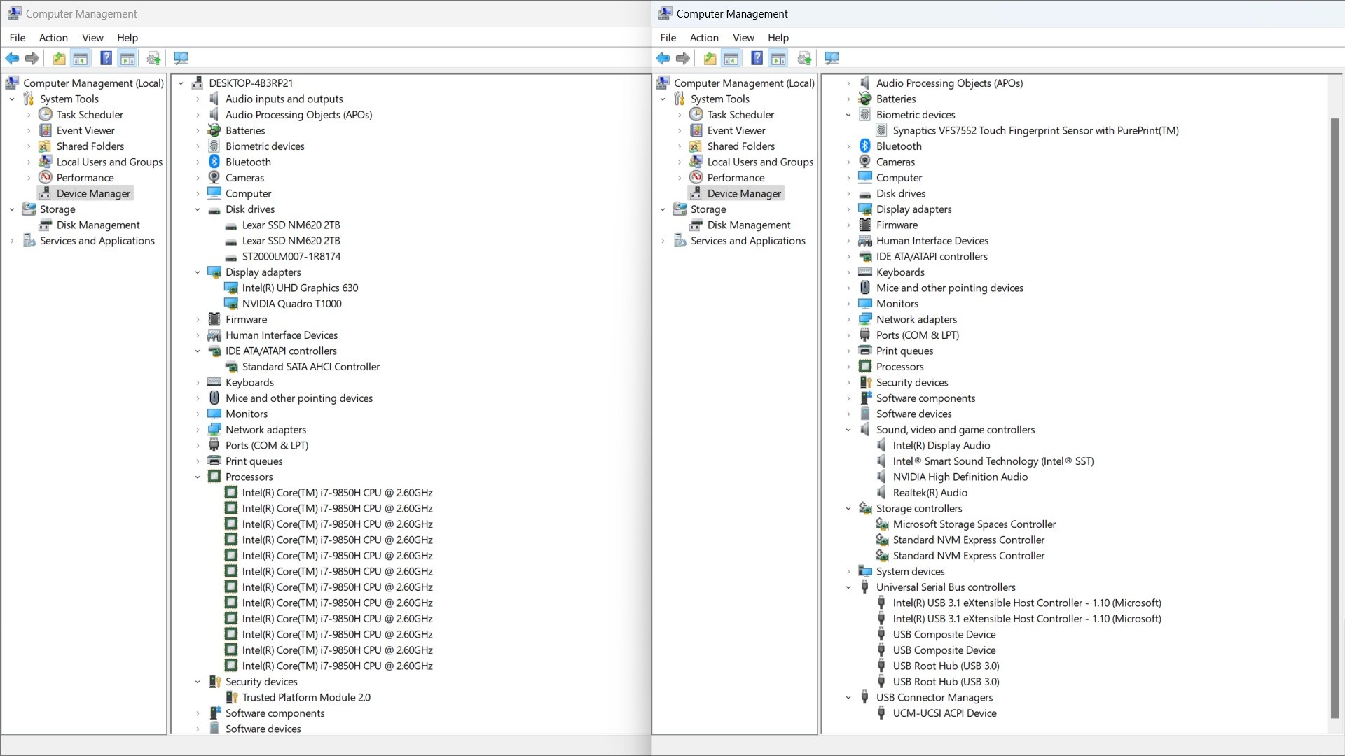Collapse Storage controllers in right window

click(x=848, y=509)
